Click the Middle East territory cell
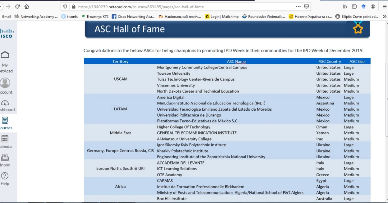Screen dimensions: 388x203 click(x=121, y=133)
